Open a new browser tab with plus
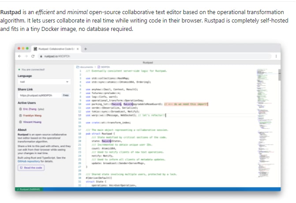This screenshot has height=203, width=296. (x=86, y=49)
